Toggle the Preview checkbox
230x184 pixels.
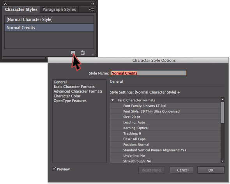tap(54, 169)
